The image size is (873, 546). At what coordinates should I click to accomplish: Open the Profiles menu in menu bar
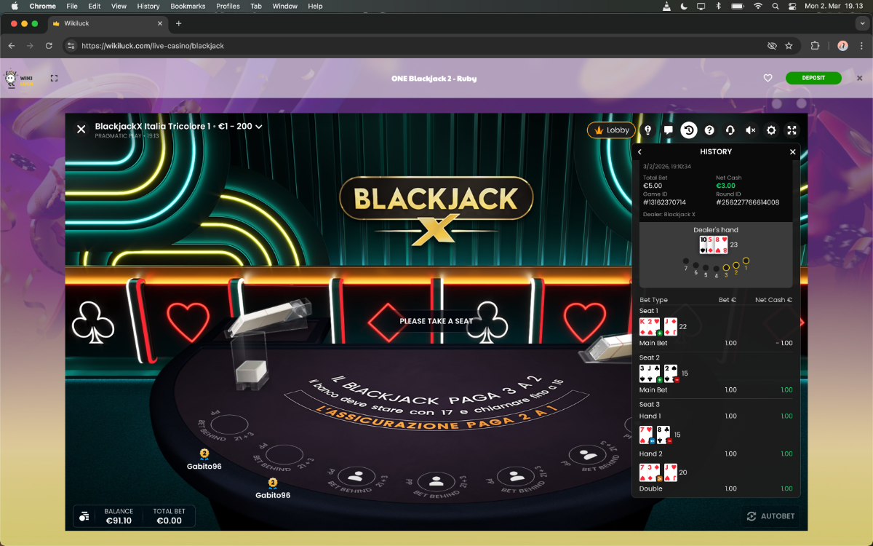tap(228, 6)
